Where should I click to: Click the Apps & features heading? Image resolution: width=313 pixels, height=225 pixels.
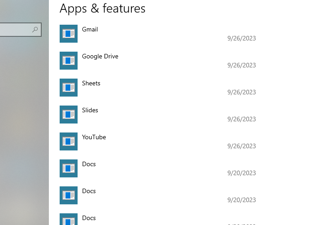coord(102,9)
